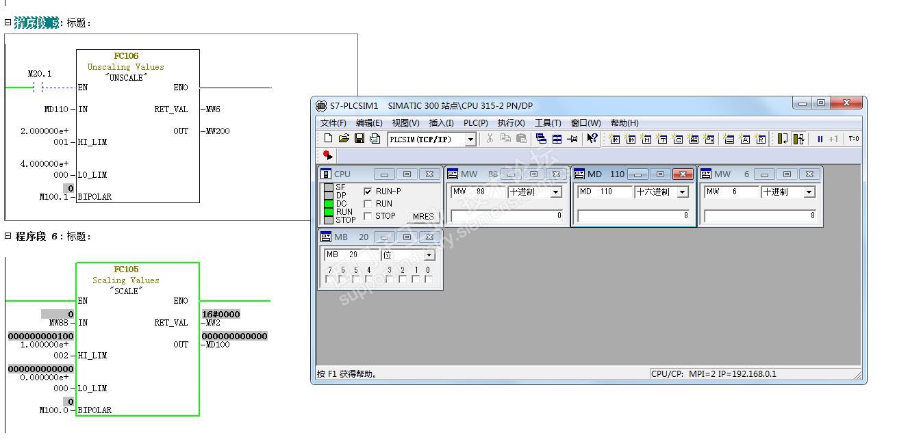The width and height of the screenshot is (897, 448).
Task: Click the MD 110 value field showing 8
Action: point(634,215)
